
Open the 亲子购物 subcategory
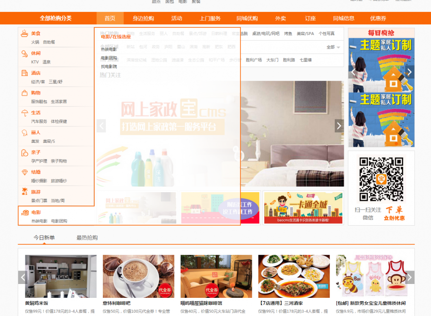[59, 161]
